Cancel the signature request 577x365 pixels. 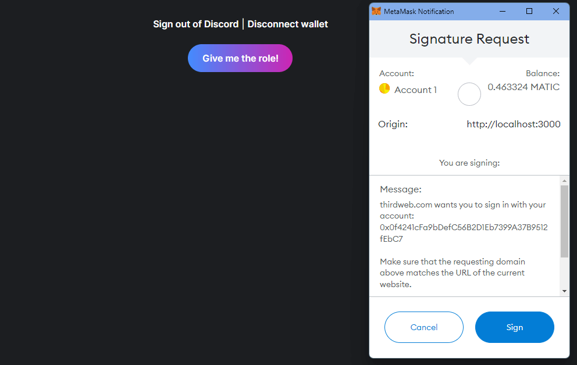click(x=423, y=327)
